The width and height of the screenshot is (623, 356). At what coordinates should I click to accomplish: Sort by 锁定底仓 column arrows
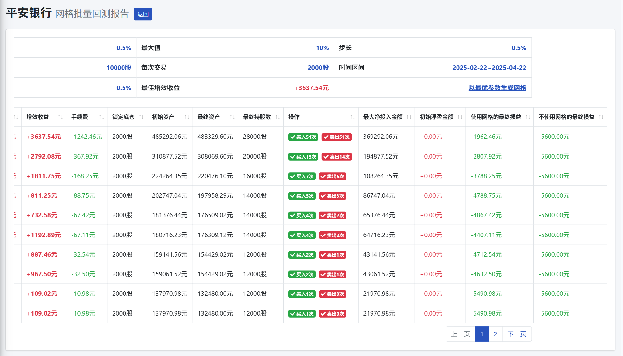[141, 117]
